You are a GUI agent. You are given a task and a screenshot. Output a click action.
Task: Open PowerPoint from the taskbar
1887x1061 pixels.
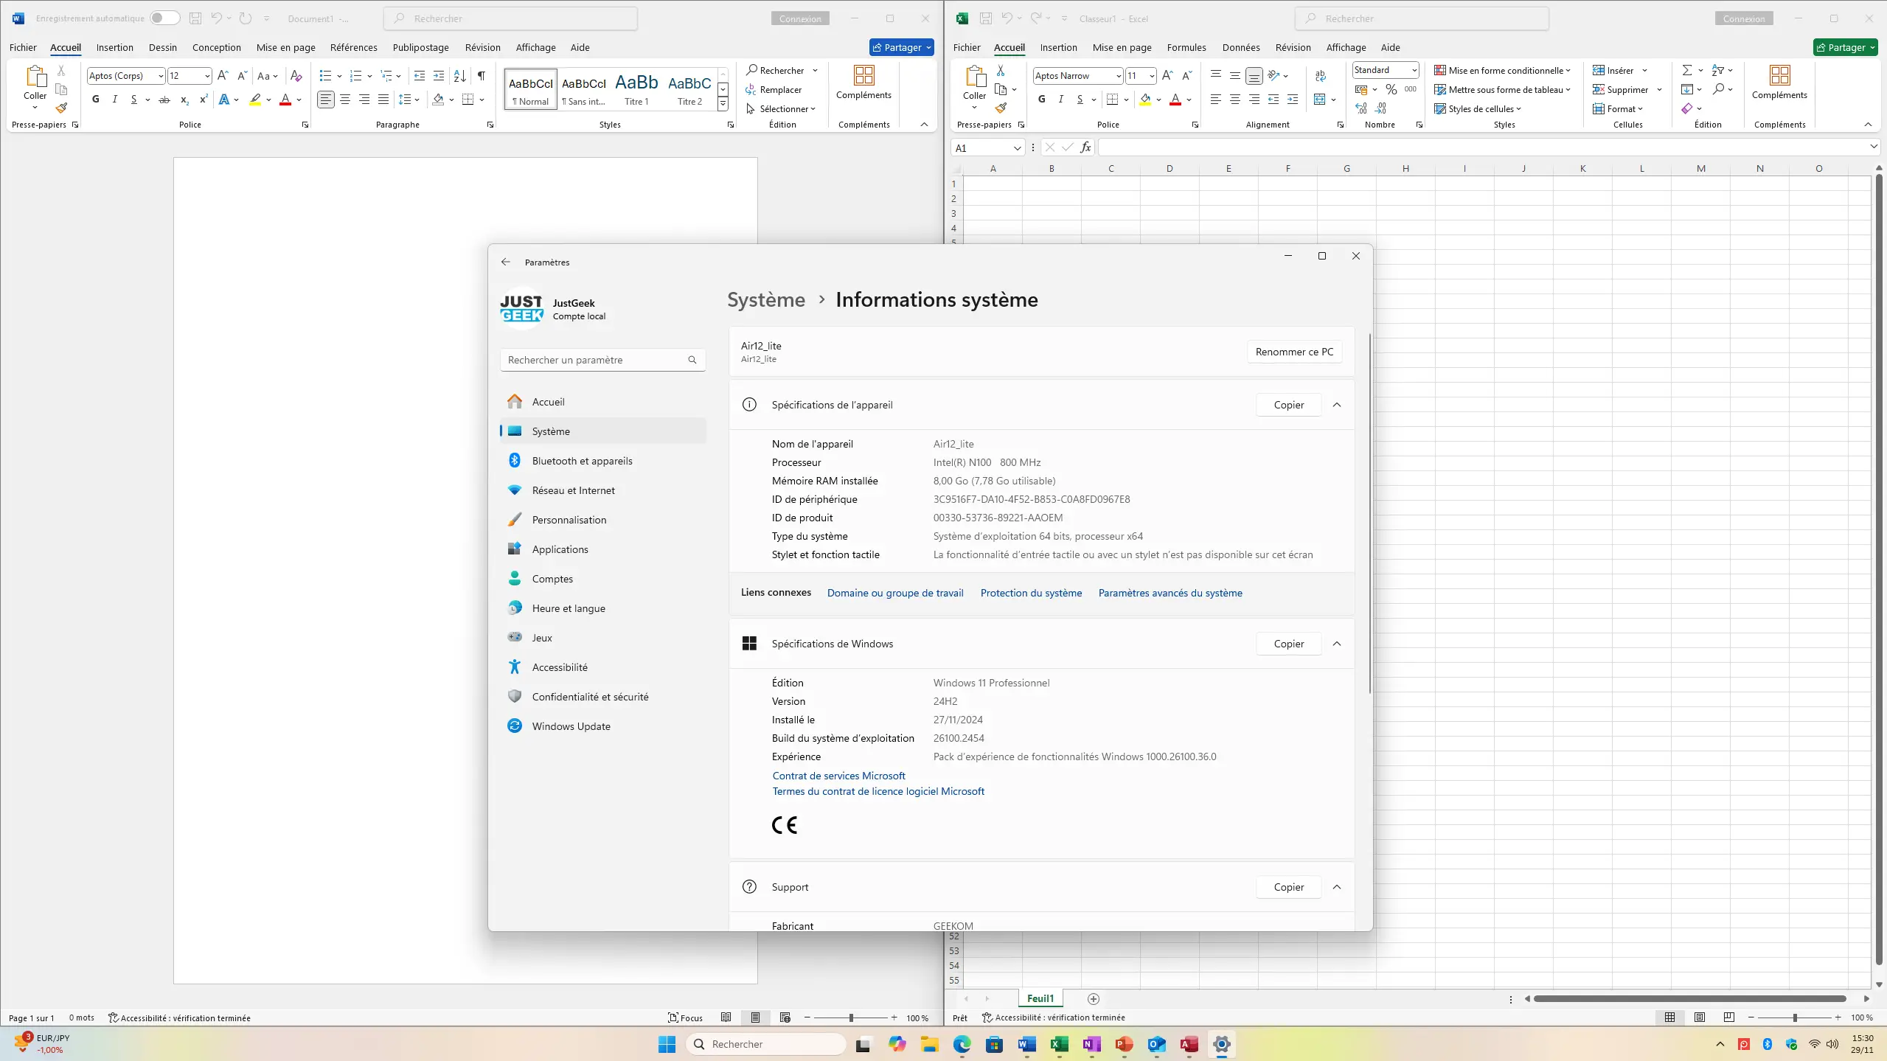(x=1124, y=1044)
